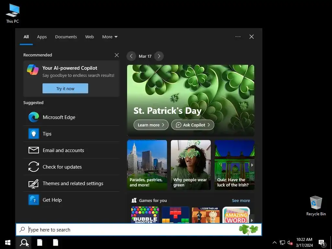Image resolution: width=332 pixels, height=249 pixels.
Task: Open Parades, pastries, and more card
Action: coord(147,165)
